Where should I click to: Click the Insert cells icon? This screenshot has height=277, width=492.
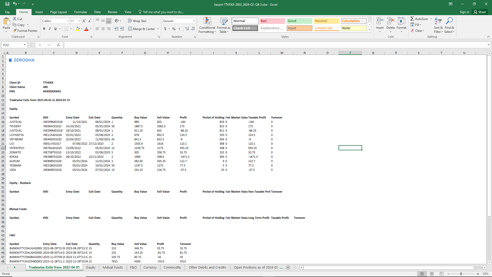380,21
